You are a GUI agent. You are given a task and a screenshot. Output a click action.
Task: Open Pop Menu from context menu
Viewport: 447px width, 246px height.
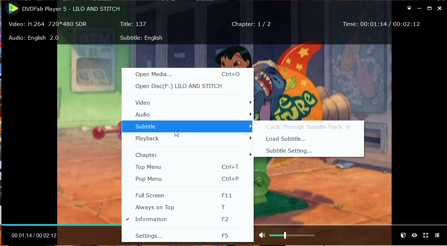click(x=187, y=179)
